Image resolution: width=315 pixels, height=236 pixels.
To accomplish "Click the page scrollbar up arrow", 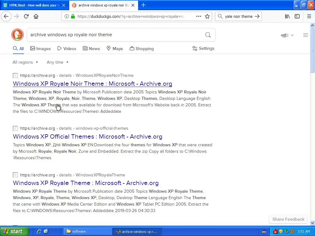I will (312, 25).
